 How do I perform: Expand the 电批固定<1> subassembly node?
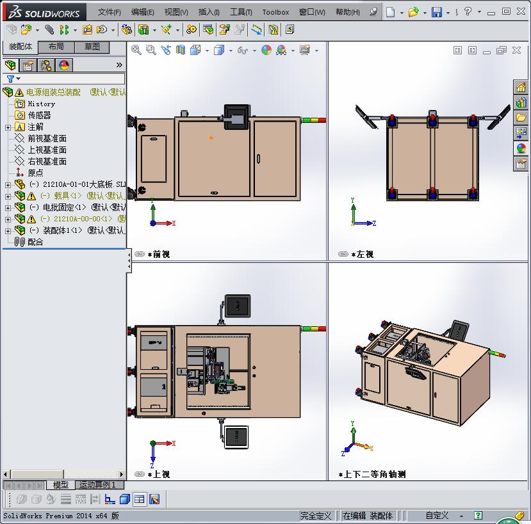[x=8, y=208]
